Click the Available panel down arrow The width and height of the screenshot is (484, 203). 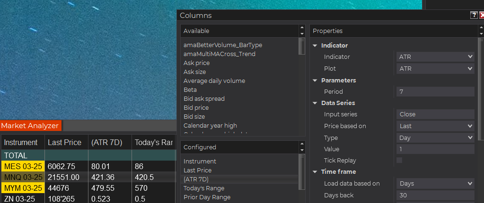click(302, 34)
